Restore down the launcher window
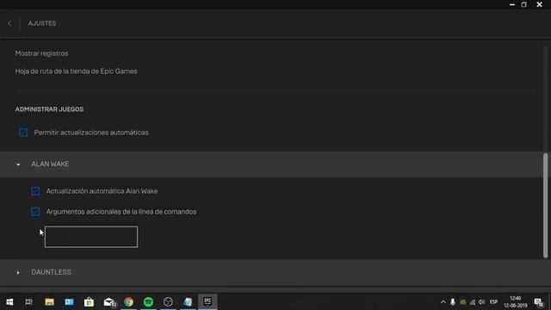 click(x=524, y=4)
